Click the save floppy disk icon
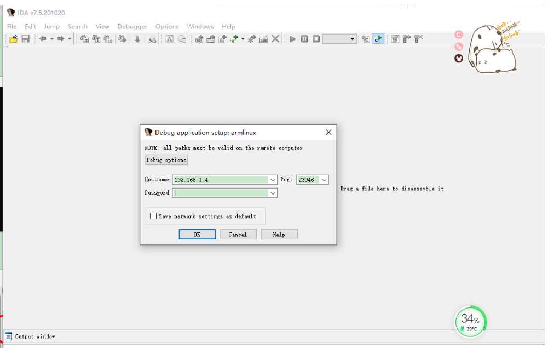This screenshot has width=548, height=348. click(26, 39)
